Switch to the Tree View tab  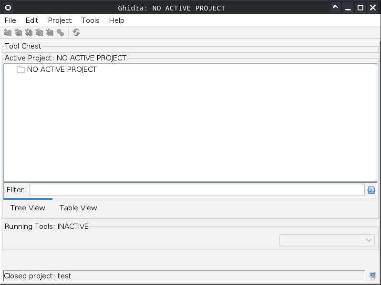[28, 208]
